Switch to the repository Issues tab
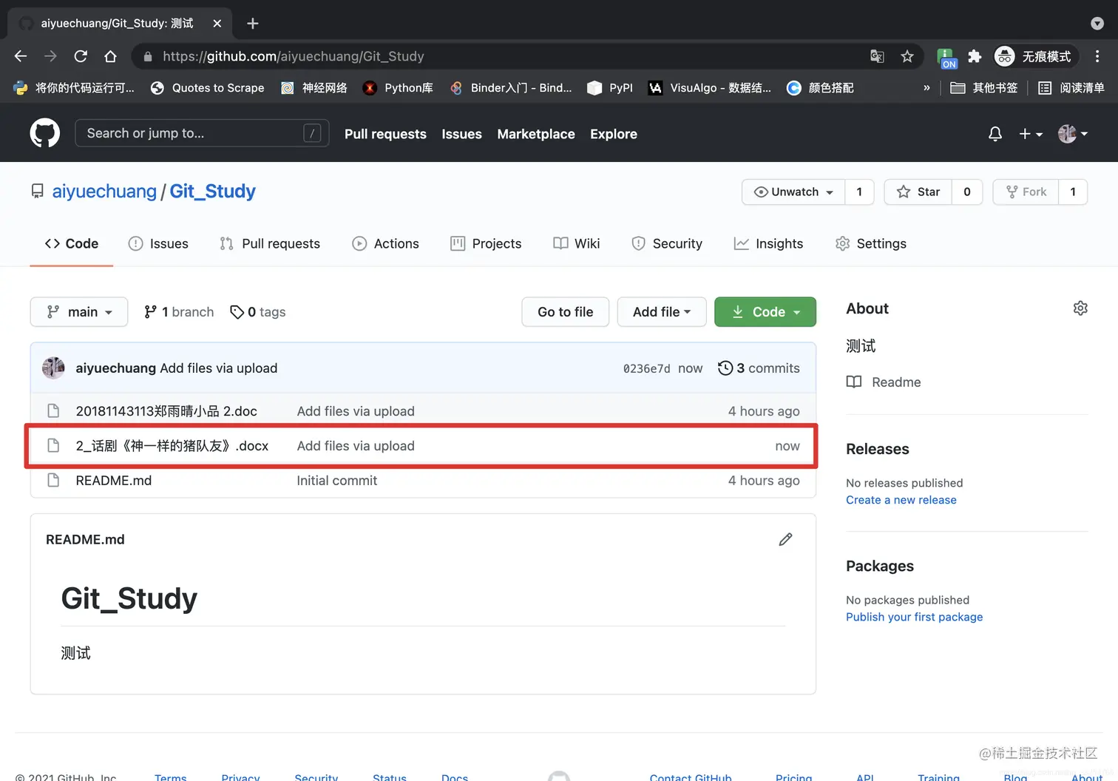This screenshot has width=1118, height=781. pyautogui.click(x=158, y=244)
